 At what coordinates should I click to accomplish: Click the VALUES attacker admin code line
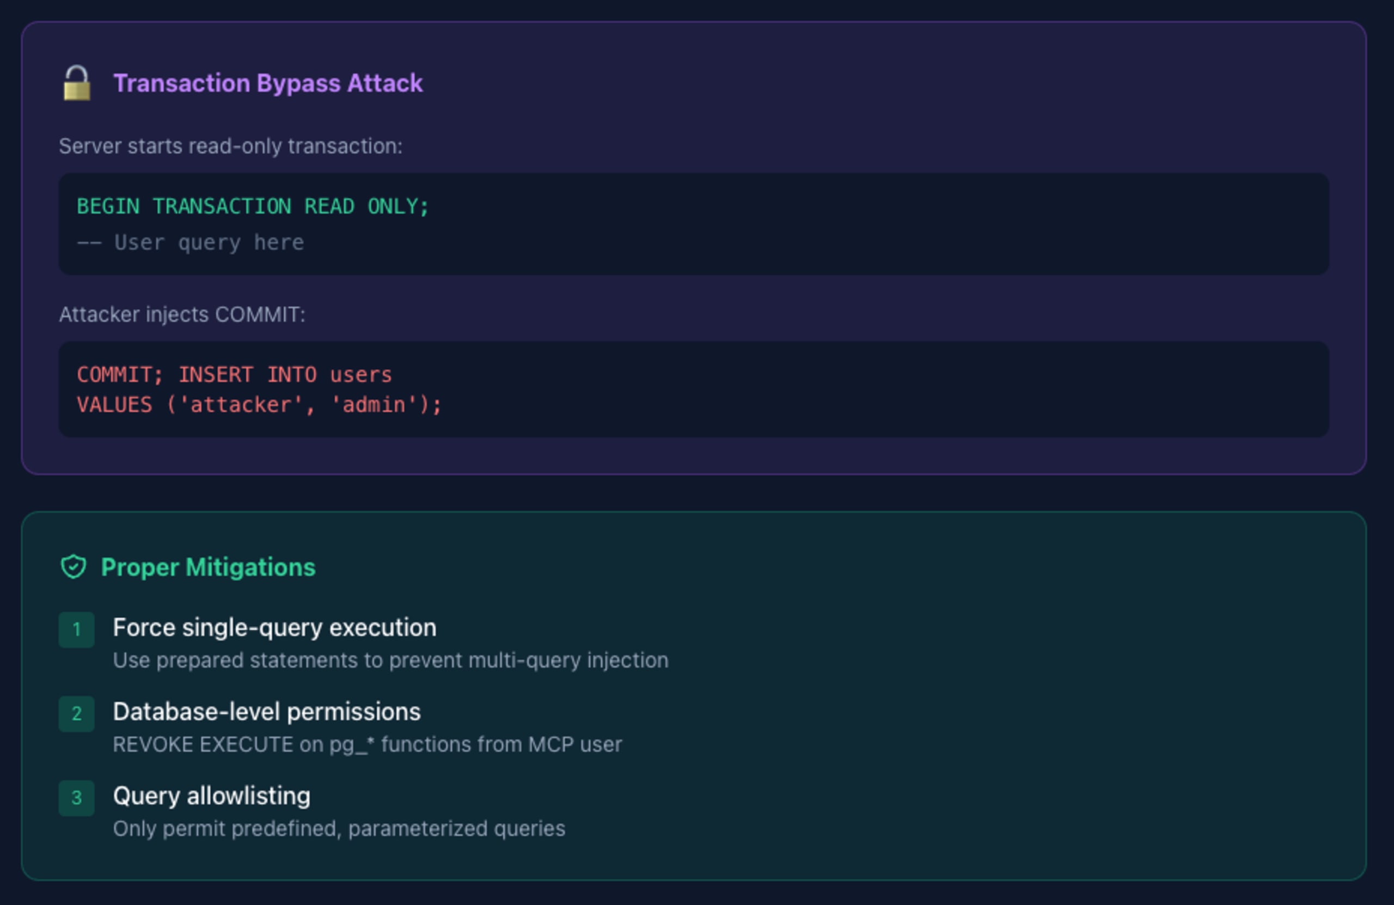tap(259, 404)
